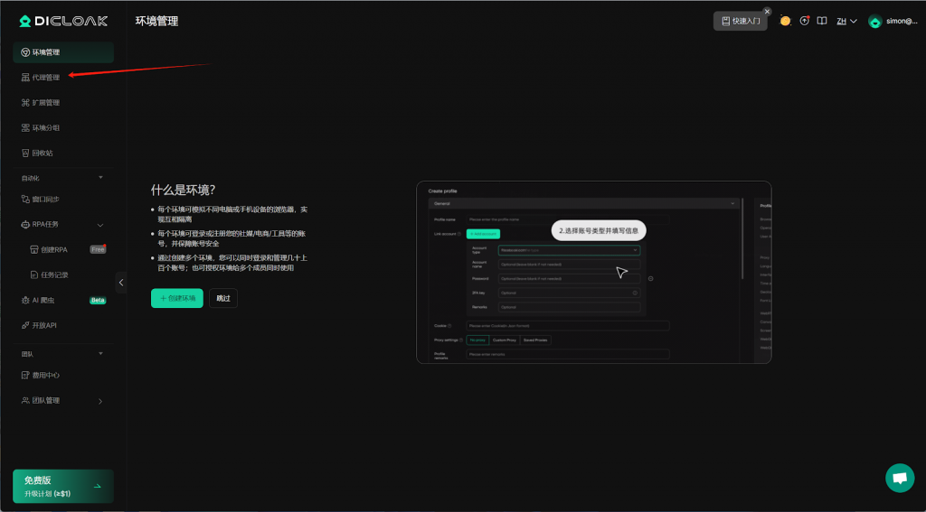926x512 pixels.
Task: Open the book documentation icon
Action: (x=822, y=21)
